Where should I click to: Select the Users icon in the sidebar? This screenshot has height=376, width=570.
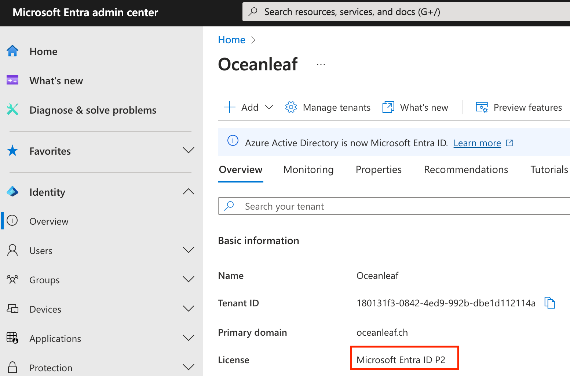[x=12, y=250]
